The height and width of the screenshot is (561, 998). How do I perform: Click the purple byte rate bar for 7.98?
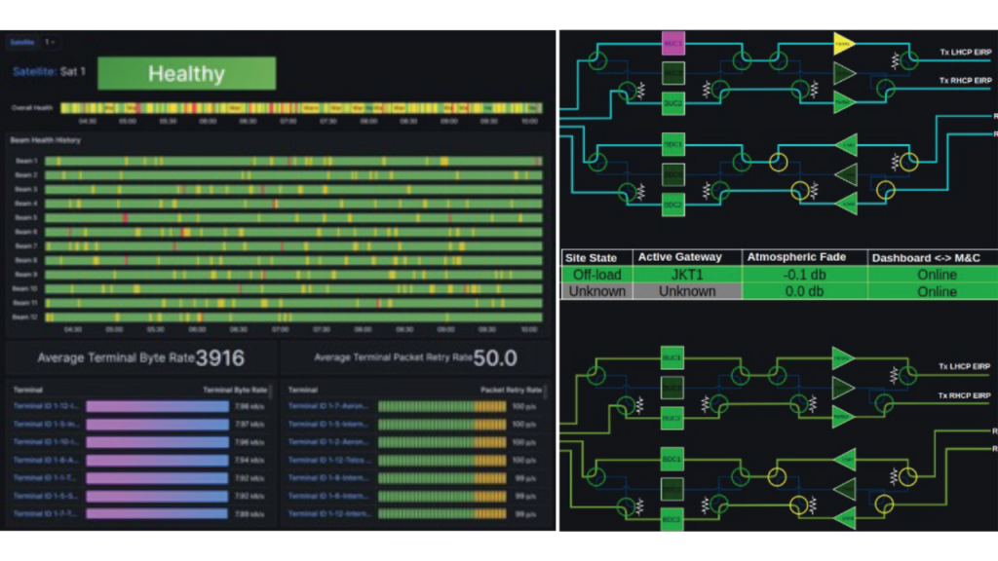157,406
